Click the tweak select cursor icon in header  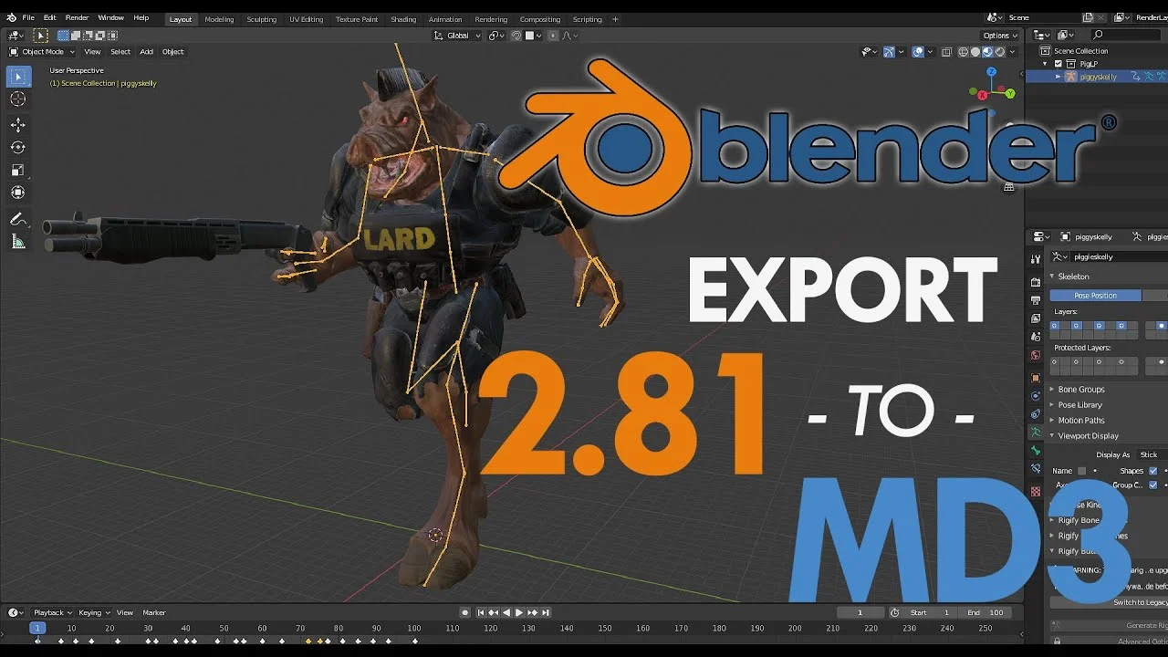click(x=41, y=35)
